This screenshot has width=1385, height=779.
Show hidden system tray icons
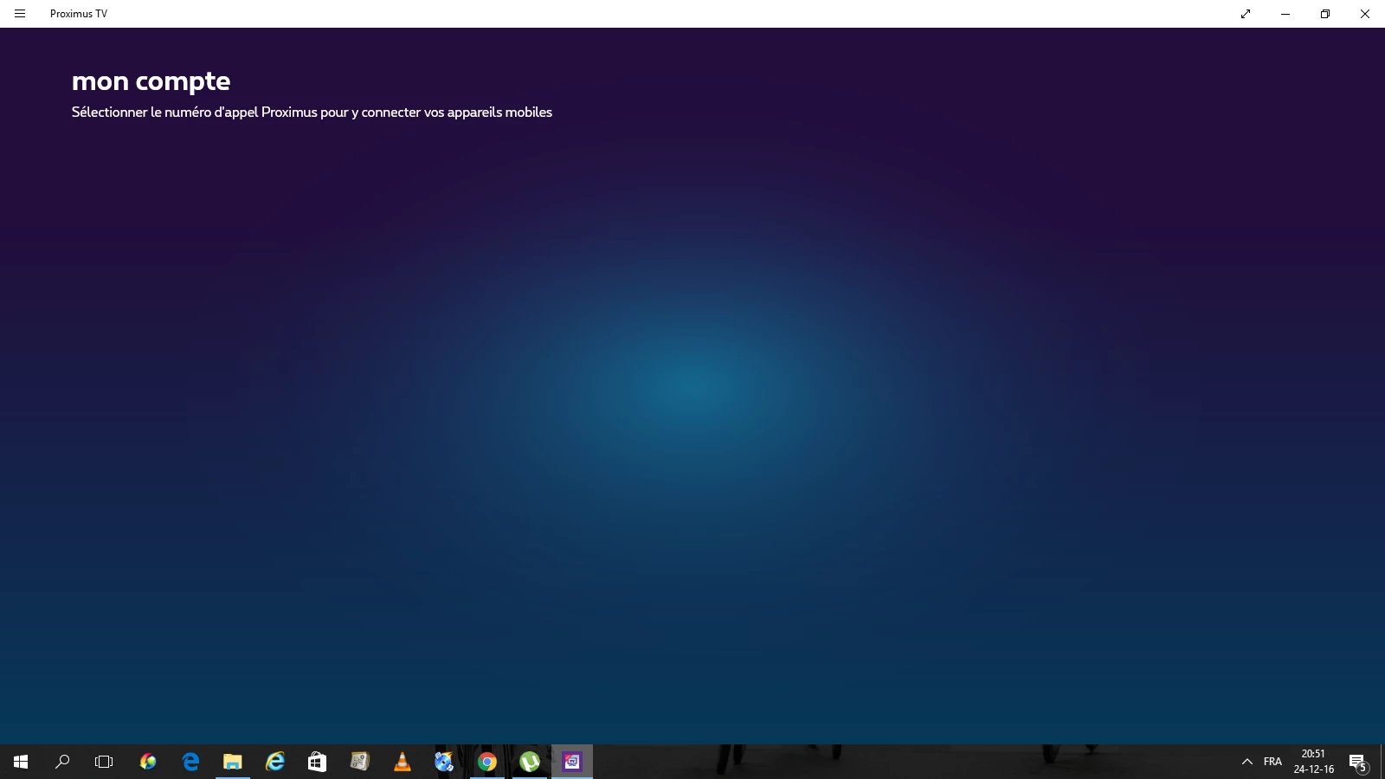1247,762
